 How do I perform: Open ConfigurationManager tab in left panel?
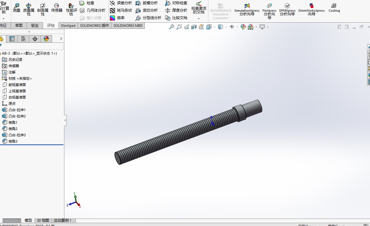pos(23,39)
